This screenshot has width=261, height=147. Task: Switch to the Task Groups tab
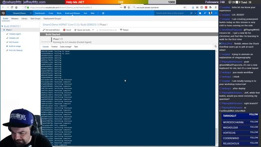[35, 19]
